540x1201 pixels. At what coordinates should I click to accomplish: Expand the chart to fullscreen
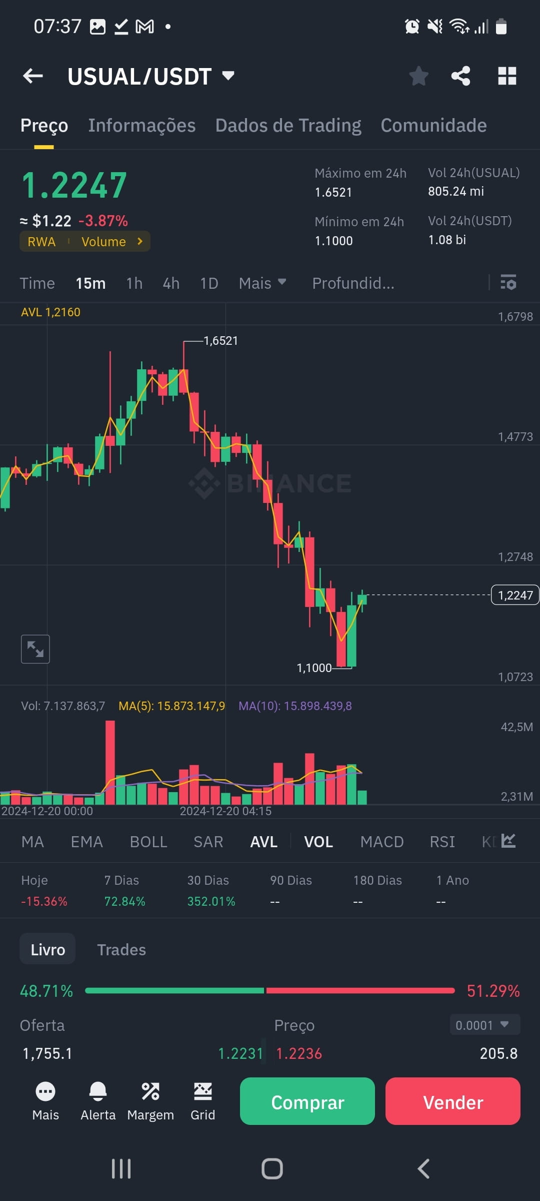(35, 649)
